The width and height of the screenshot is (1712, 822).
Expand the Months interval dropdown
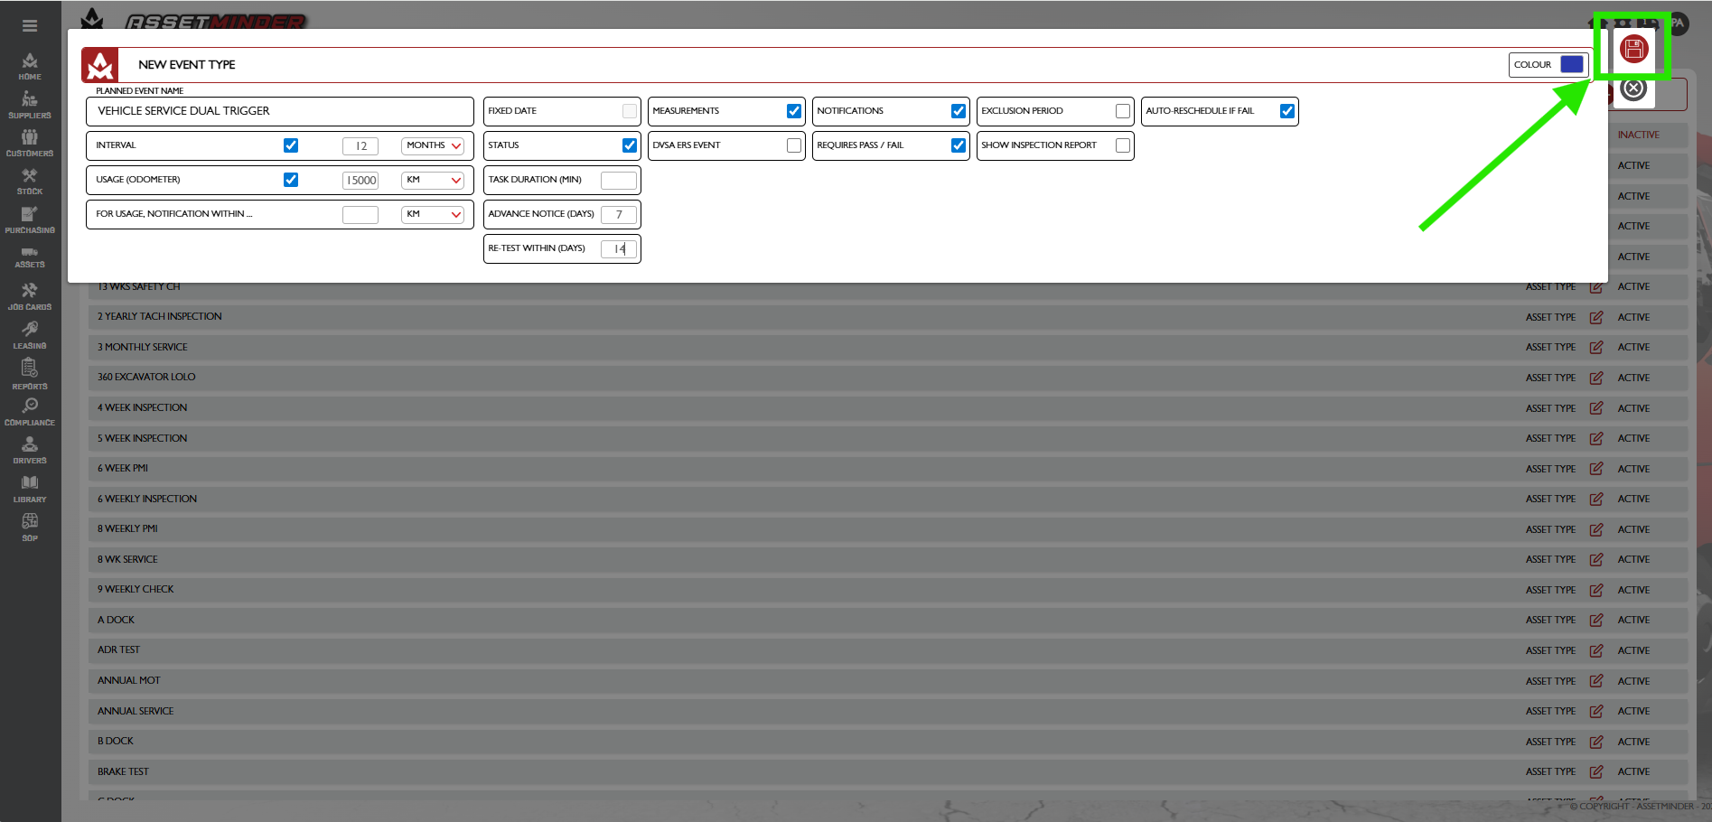pyautogui.click(x=433, y=145)
